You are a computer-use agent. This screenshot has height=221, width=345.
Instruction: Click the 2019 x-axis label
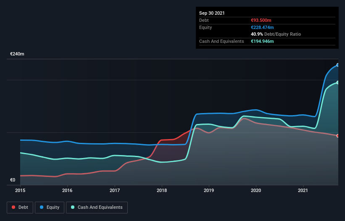[x=209, y=190]
